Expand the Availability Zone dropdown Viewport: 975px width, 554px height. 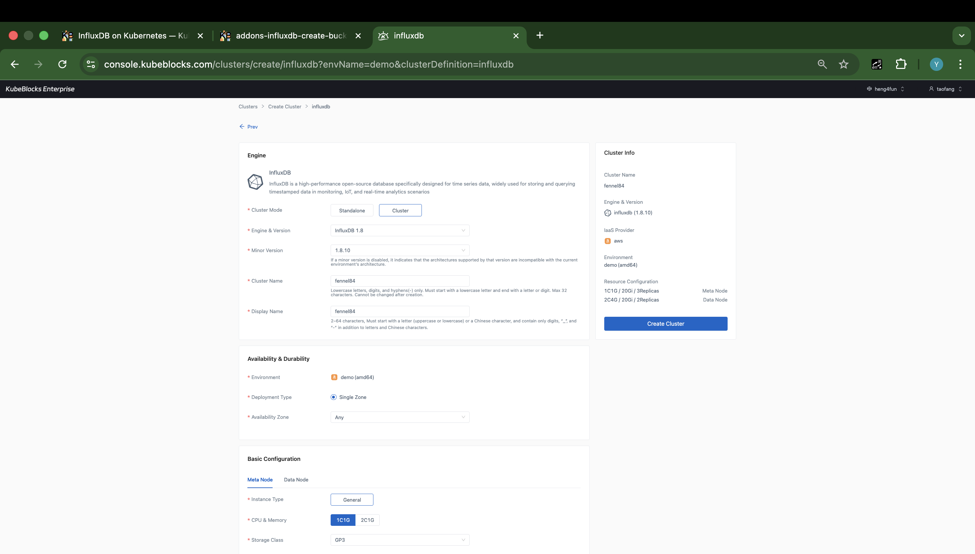tap(400, 417)
